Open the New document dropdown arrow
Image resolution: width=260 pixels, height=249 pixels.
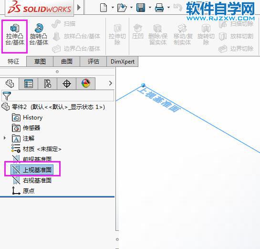113,7
